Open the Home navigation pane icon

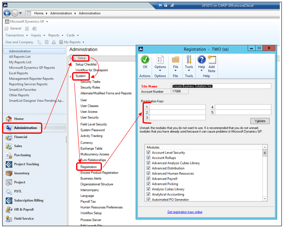(9, 119)
